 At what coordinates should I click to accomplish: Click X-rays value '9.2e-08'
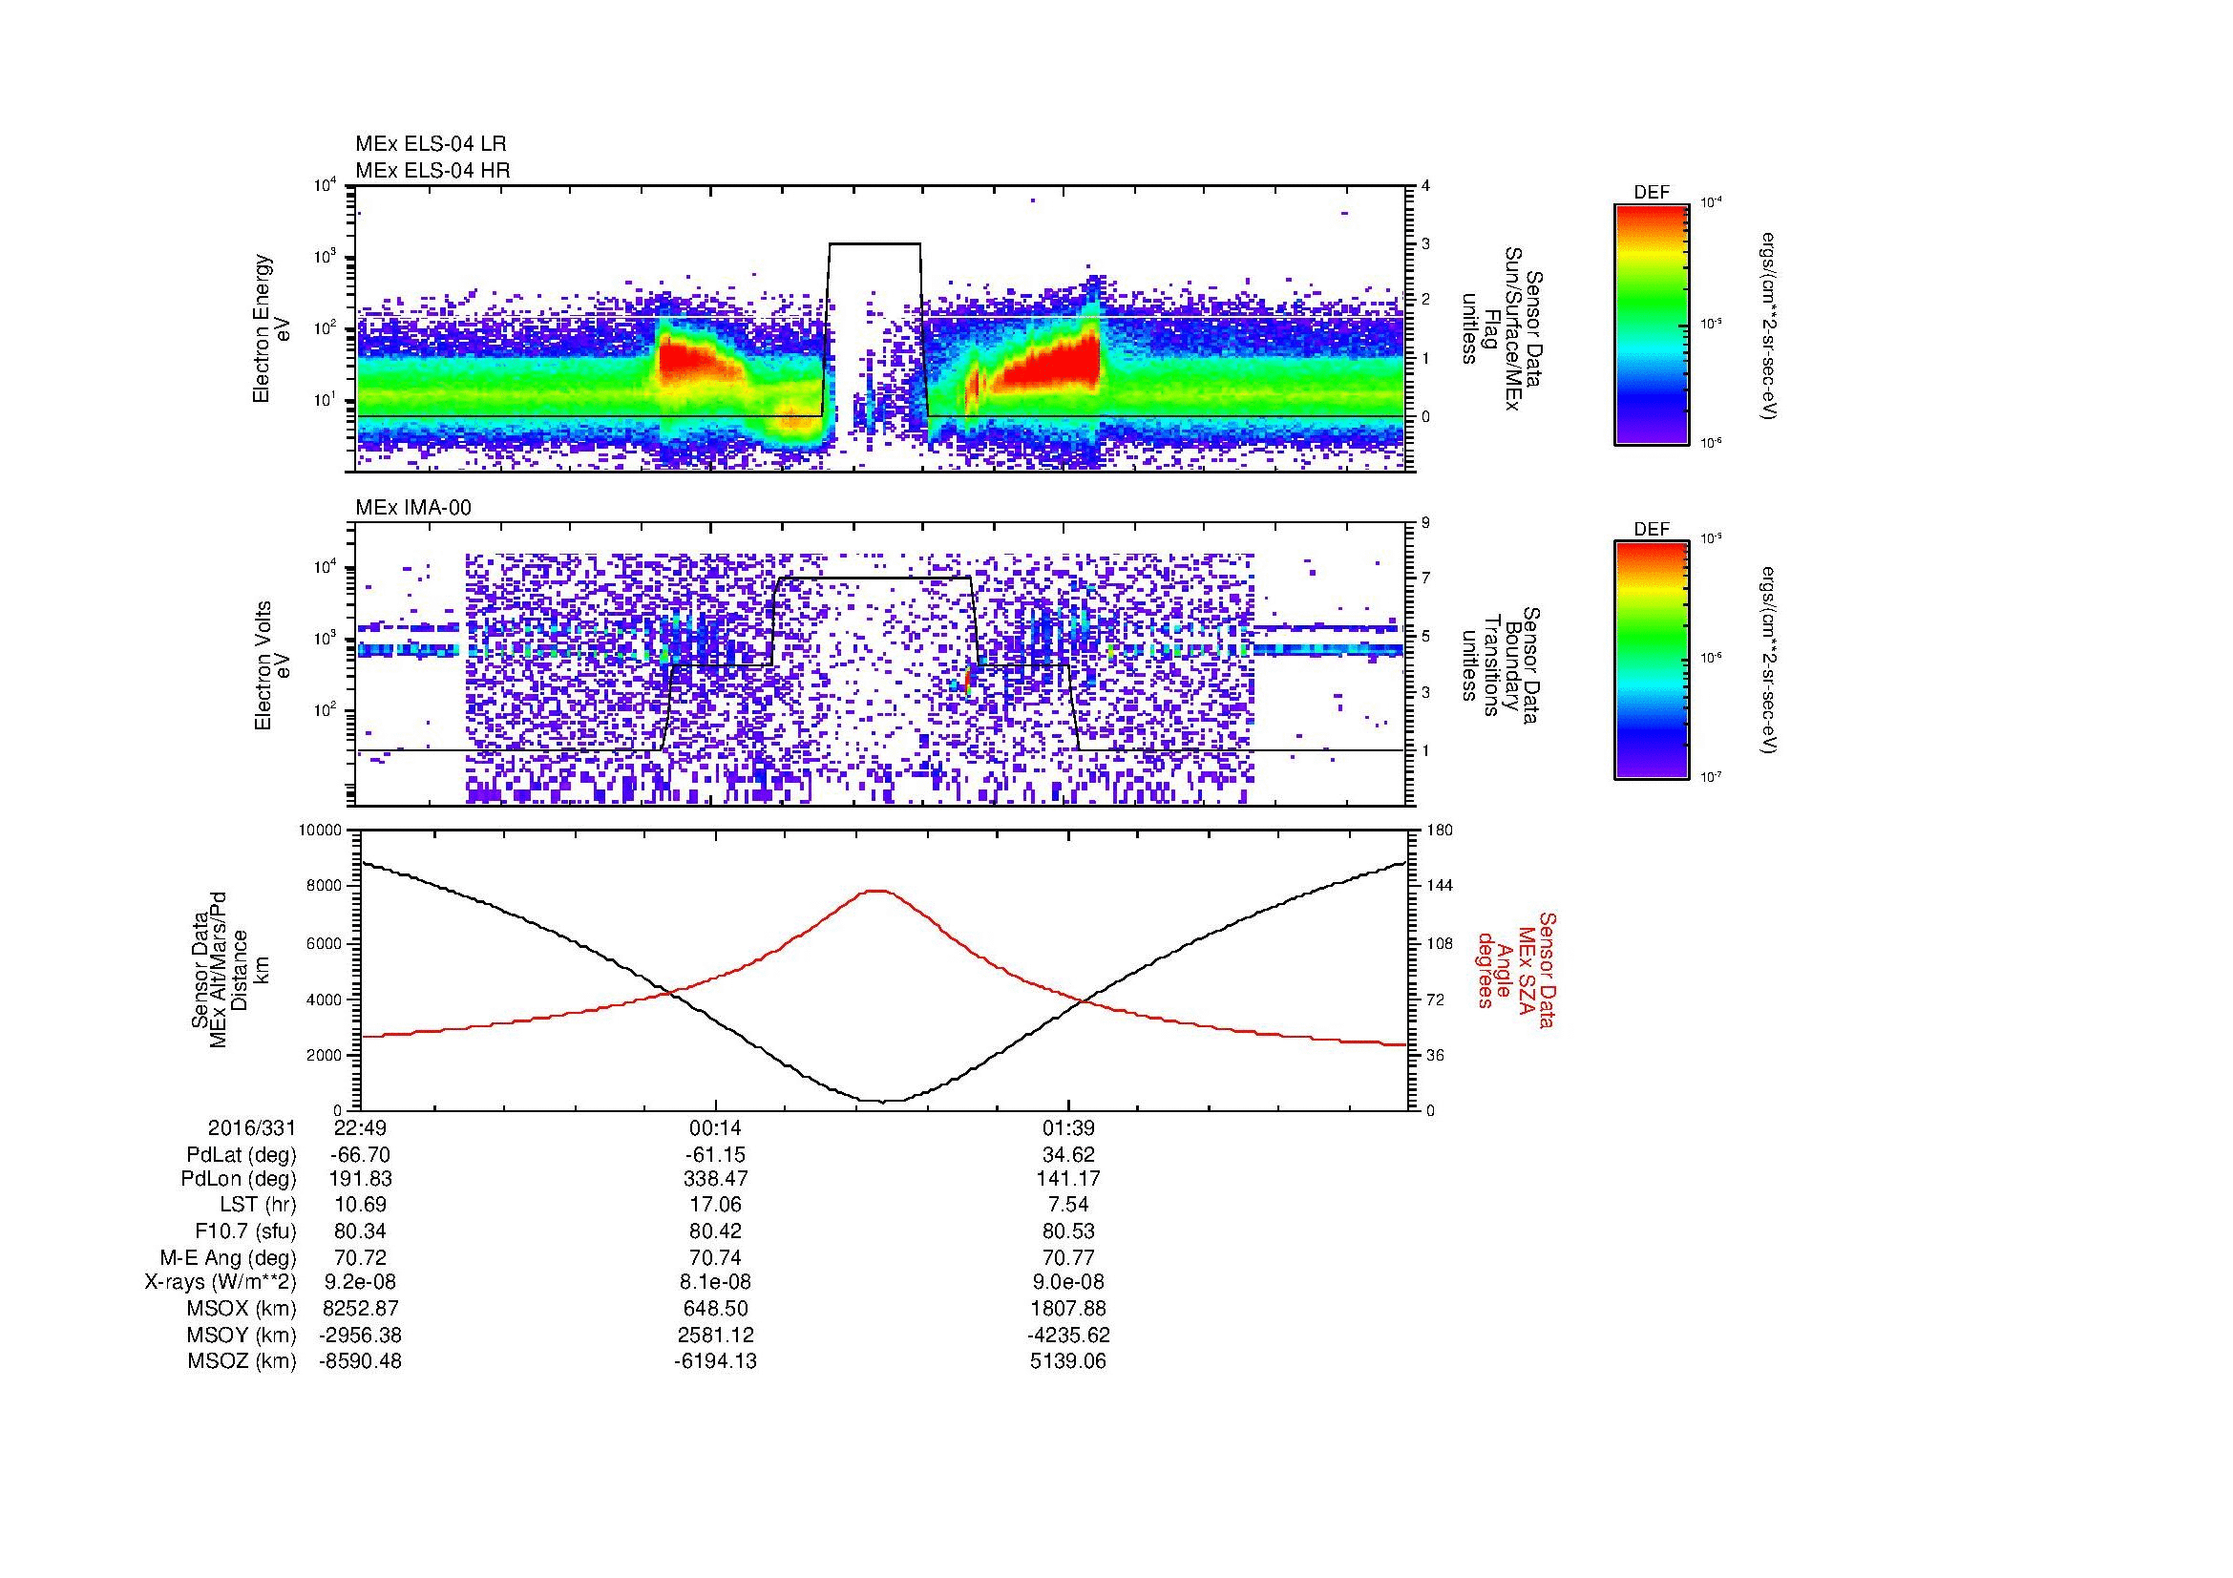pos(361,1283)
